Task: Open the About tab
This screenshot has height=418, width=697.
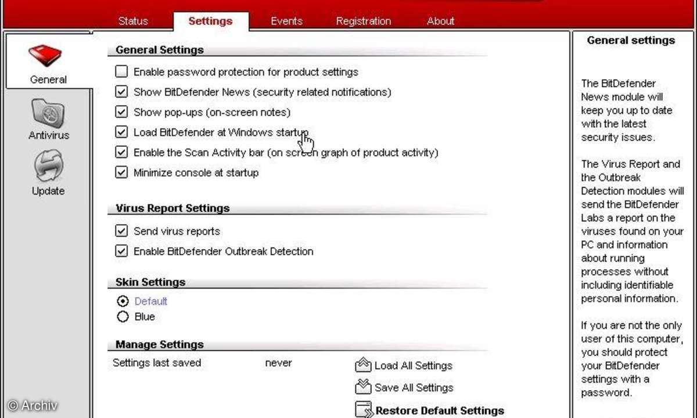Action: click(x=440, y=21)
